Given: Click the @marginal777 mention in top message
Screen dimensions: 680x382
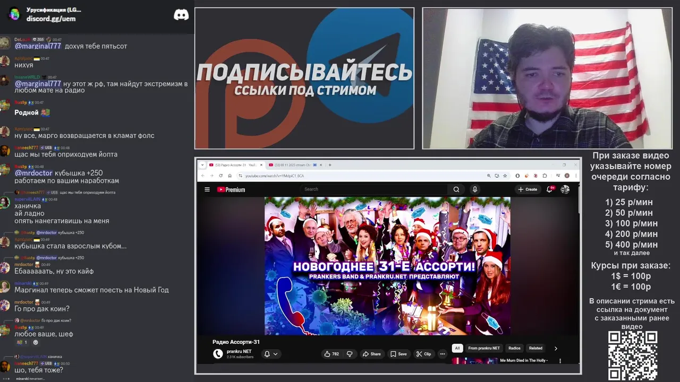Looking at the screenshot, I should 38,46.
